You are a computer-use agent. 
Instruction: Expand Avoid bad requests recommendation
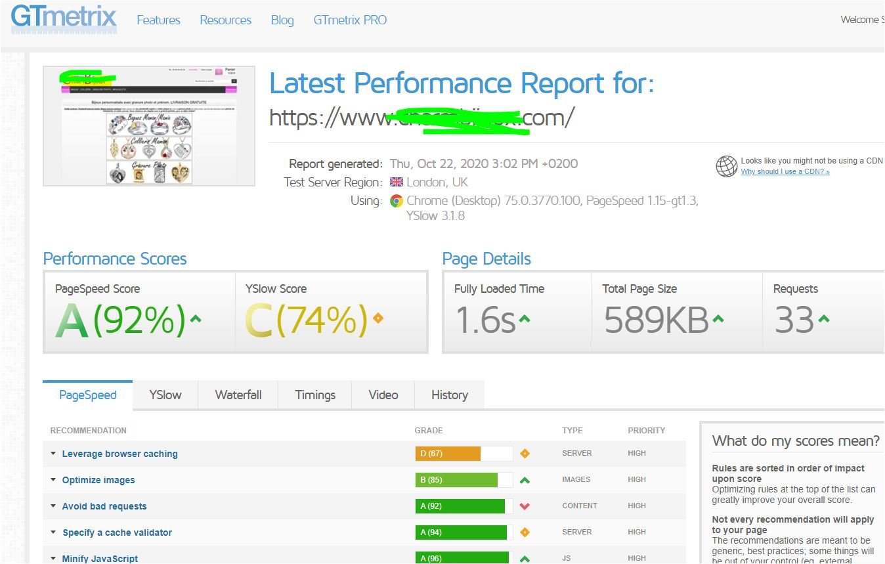(x=53, y=506)
